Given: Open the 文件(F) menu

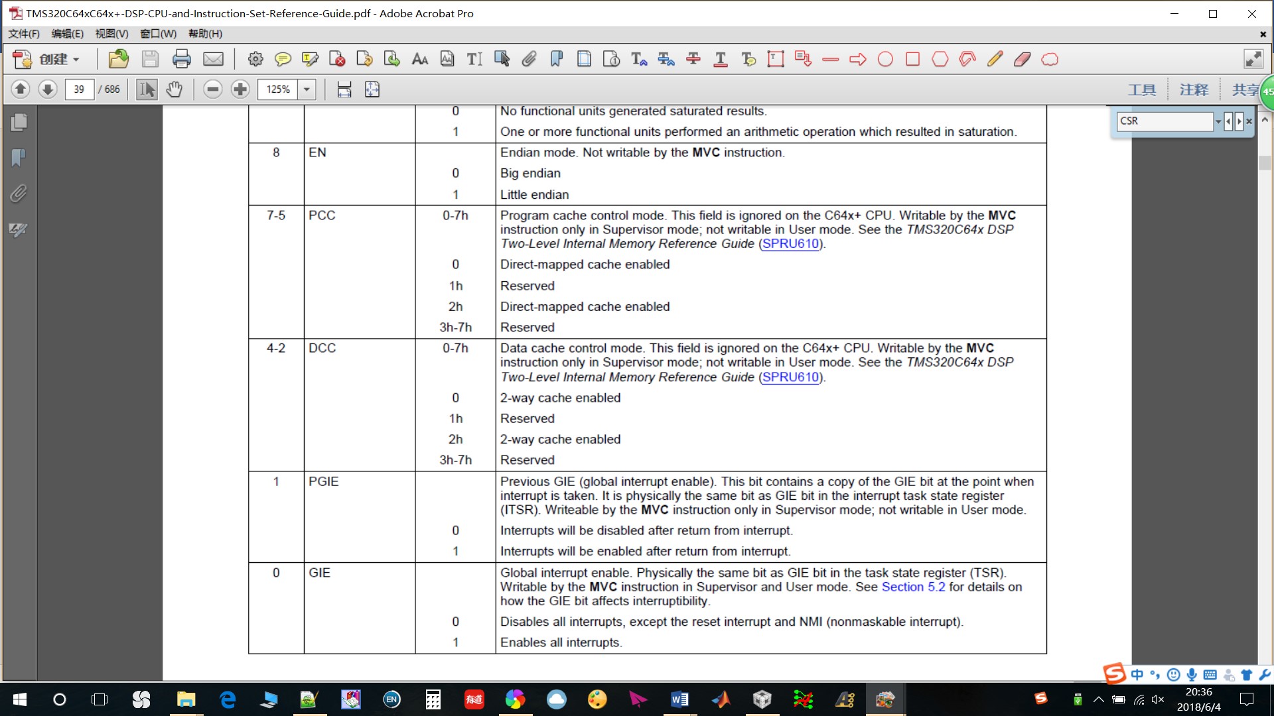Looking at the screenshot, I should [x=24, y=34].
